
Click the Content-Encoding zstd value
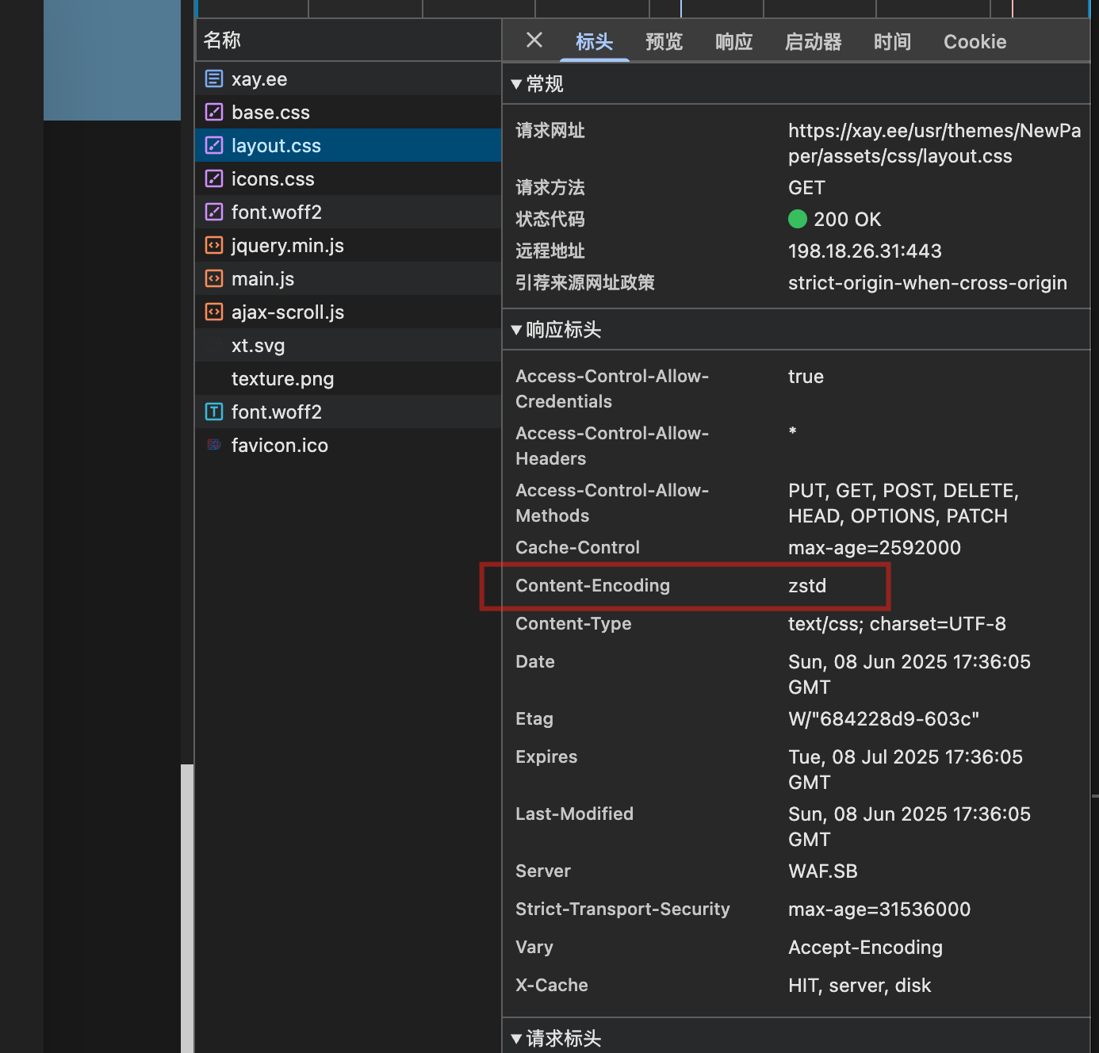tap(807, 586)
